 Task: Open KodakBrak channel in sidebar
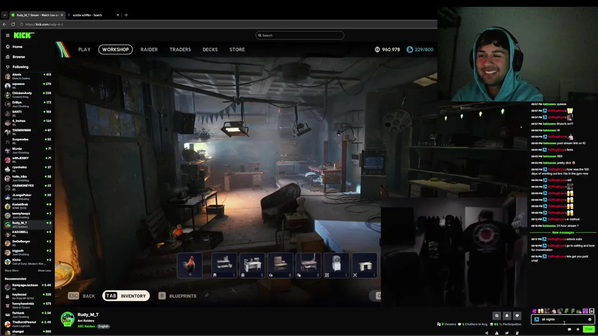[28, 206]
